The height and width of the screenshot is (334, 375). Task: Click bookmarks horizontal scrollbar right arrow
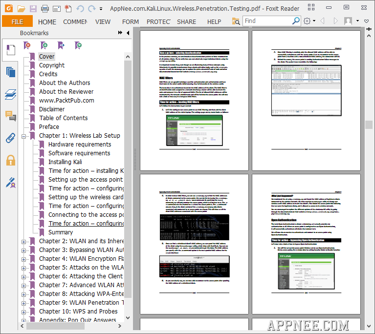pyautogui.click(x=120, y=326)
